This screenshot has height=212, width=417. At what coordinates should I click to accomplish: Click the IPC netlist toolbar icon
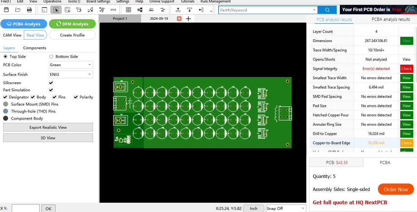(162, 10)
